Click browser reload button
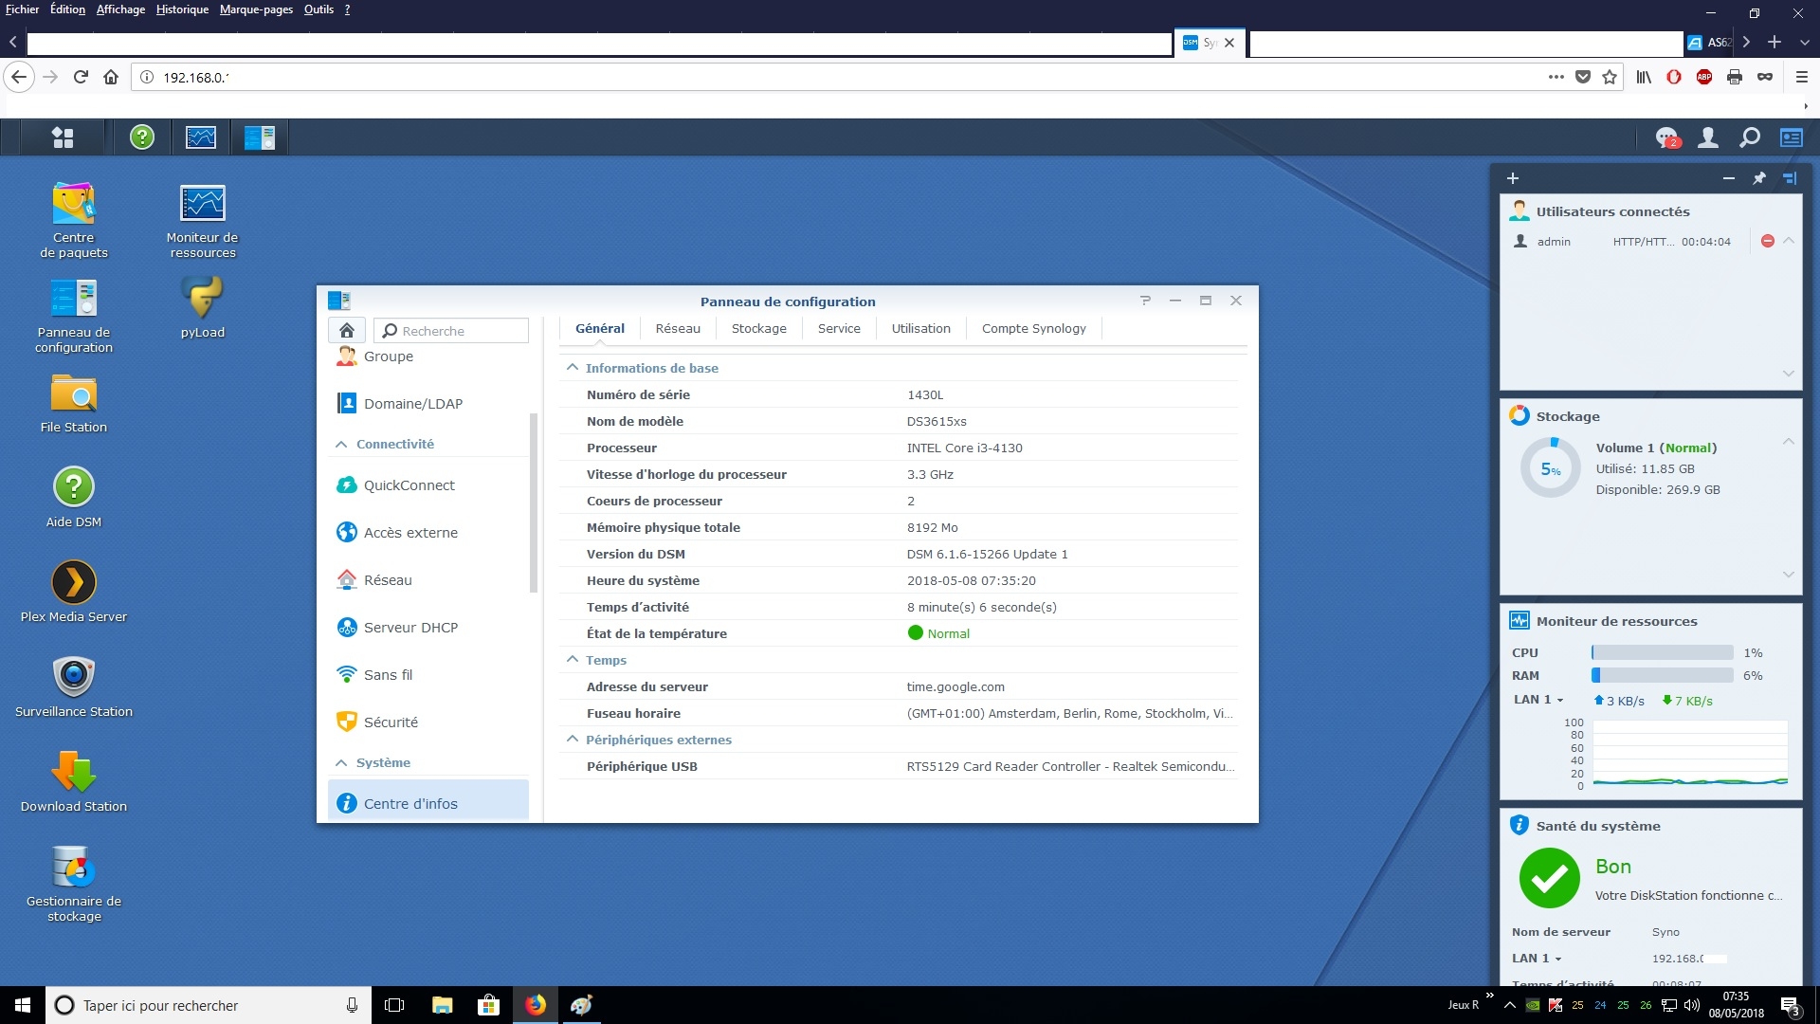 tap(81, 78)
